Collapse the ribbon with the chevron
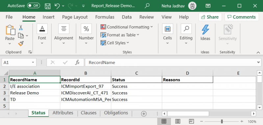Viewport: 263px width, 125px height. coord(258,52)
